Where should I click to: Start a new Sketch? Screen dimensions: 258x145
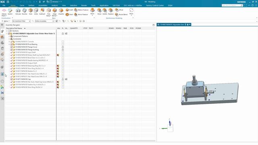pos(10,12)
